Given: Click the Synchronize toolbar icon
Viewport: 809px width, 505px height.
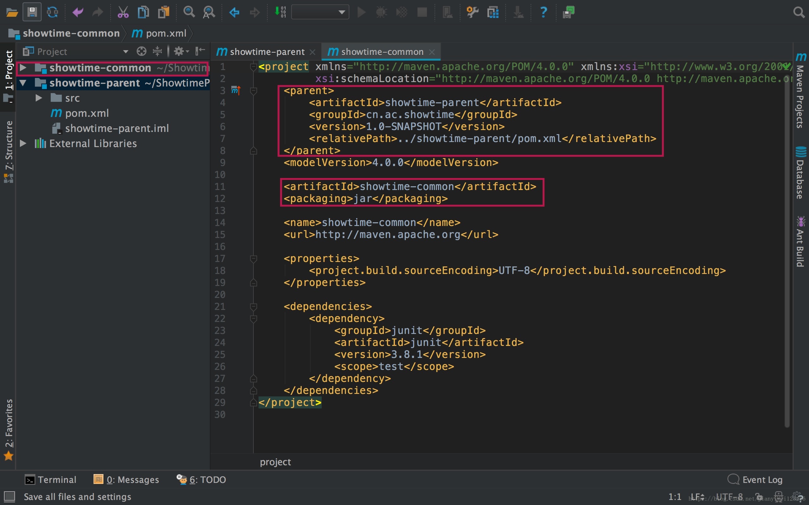Looking at the screenshot, I should pos(52,12).
